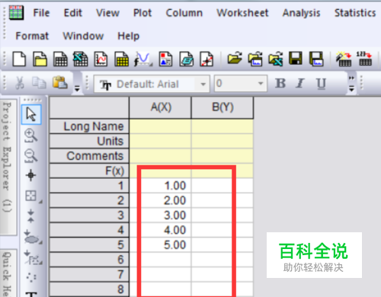
Task: Click the Import ASCII 123 icon
Action: point(364,59)
